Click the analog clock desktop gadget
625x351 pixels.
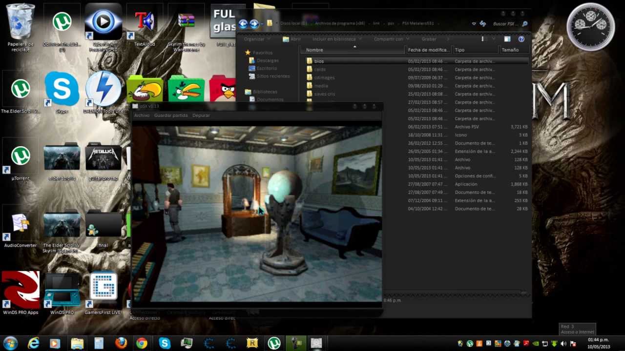pyautogui.click(x=590, y=27)
